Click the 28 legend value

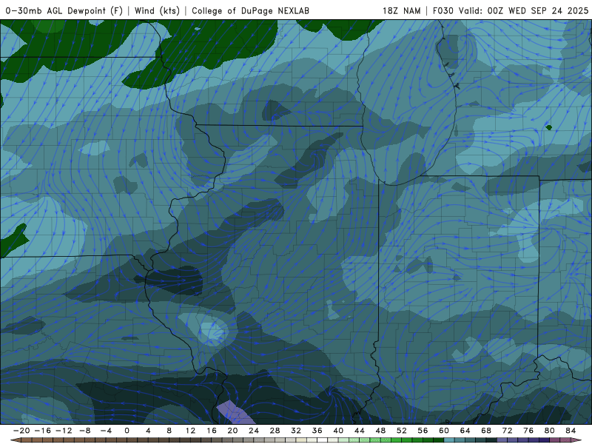[275, 431]
